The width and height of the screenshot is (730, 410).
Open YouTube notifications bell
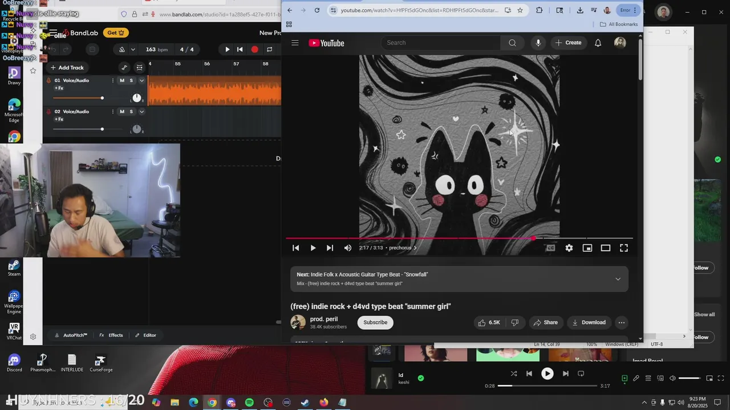tap(598, 43)
